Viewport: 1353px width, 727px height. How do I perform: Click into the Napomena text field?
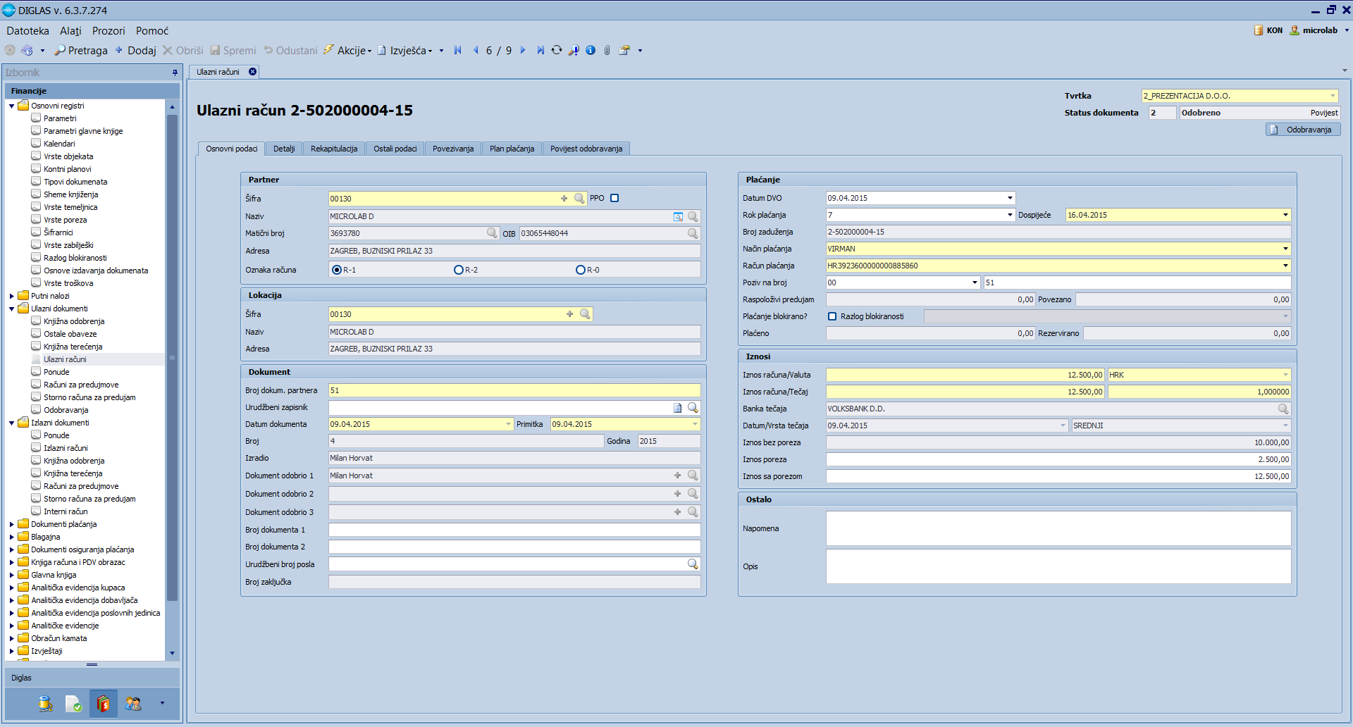[x=1058, y=528]
